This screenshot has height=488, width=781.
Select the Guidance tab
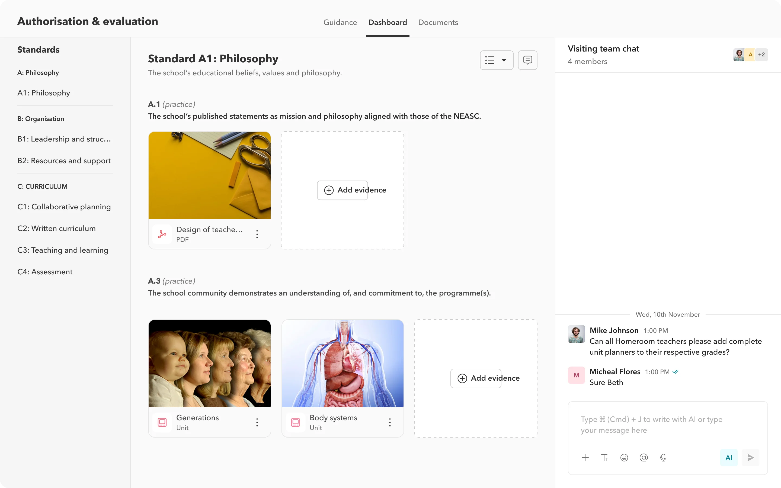pyautogui.click(x=340, y=23)
